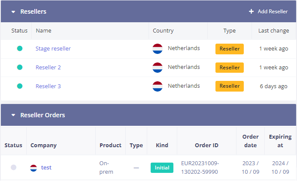Click green status dot for Reseller 3
297x181 pixels.
[20, 86]
